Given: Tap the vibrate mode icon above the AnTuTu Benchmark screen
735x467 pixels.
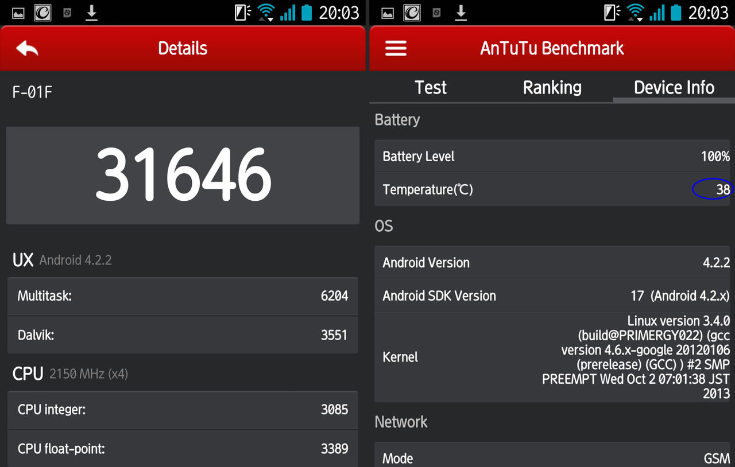Looking at the screenshot, I should (x=613, y=12).
